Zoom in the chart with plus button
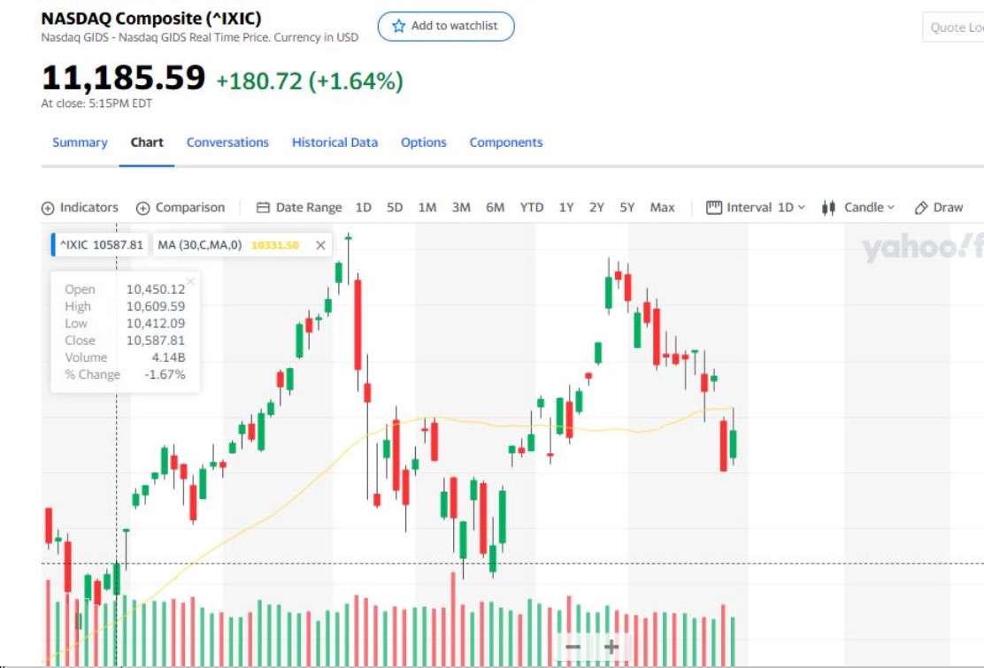Screen dimensions: 984x668 click(611, 647)
